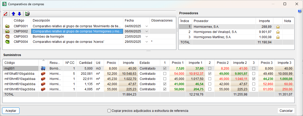Check supplier 2 for mq001
This screenshot has width=303, height=116.
210,68
